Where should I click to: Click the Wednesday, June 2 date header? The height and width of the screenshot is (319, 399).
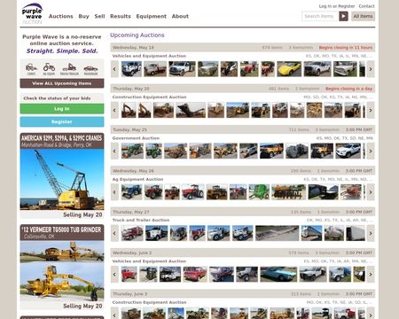(132, 253)
